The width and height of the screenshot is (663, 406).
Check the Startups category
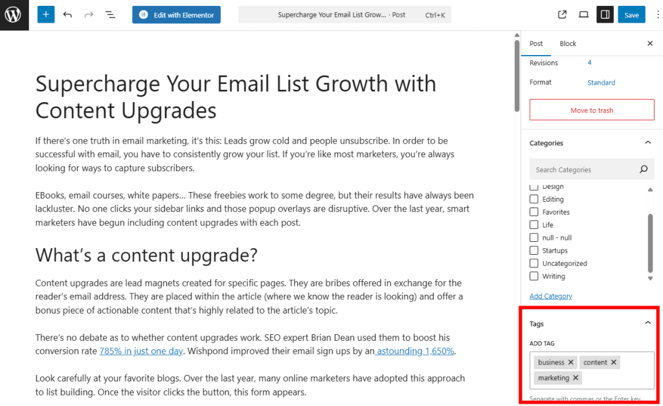coord(534,250)
